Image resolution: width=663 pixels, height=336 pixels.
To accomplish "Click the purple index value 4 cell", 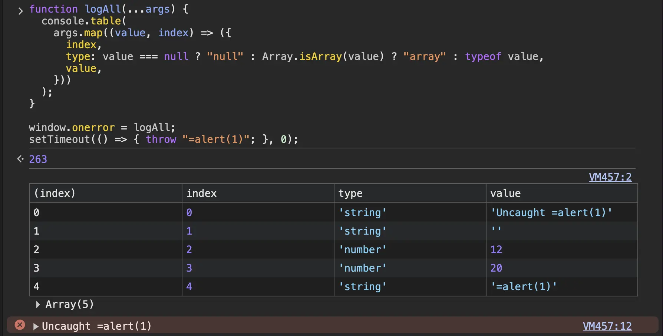I will pos(258,286).
